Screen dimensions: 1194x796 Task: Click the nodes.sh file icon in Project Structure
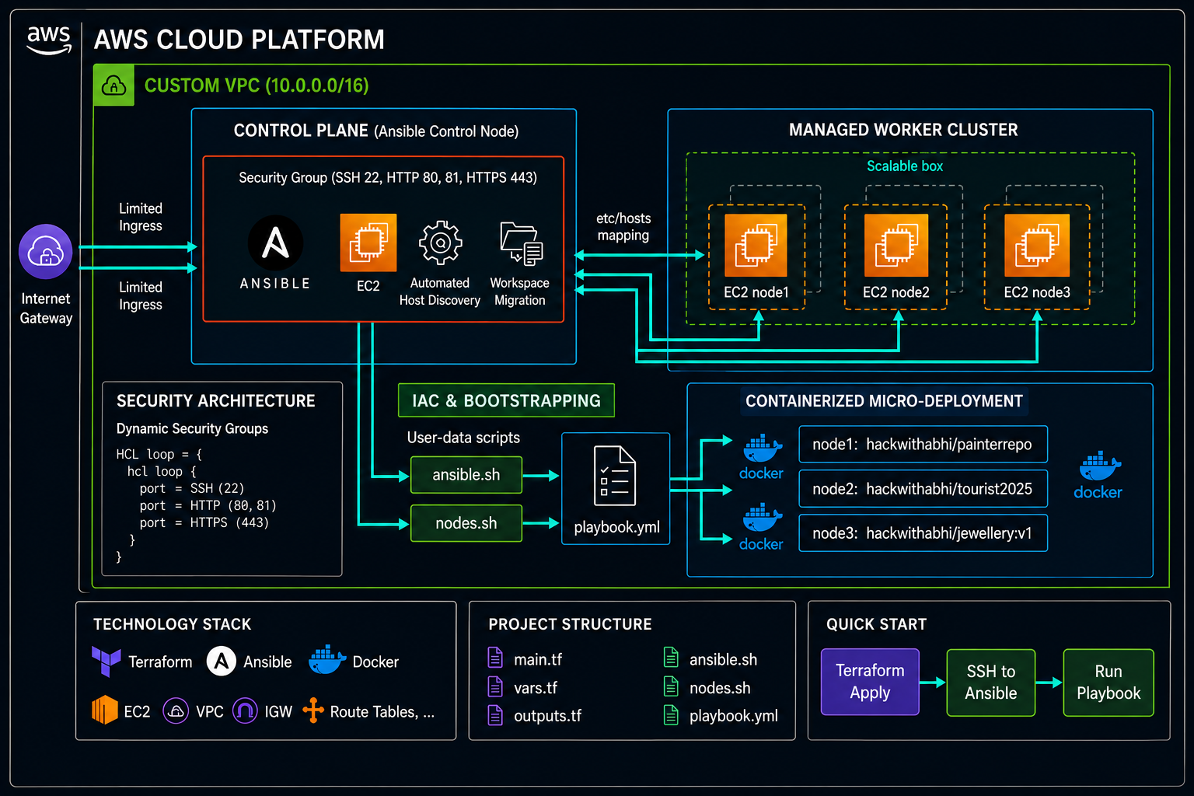671,686
